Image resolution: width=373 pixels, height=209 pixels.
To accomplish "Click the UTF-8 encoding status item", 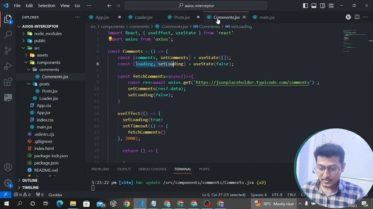I will click(x=277, y=195).
